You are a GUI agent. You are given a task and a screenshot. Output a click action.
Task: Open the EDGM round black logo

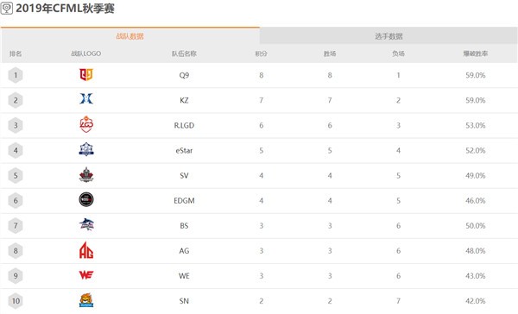[86, 200]
